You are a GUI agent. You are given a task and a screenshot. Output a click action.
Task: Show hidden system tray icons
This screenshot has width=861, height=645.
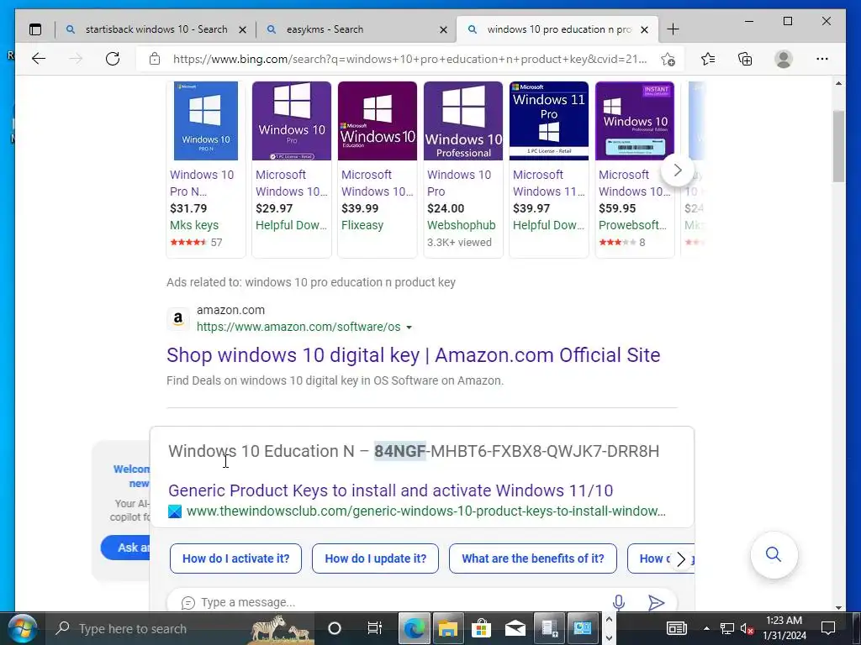[706, 628]
